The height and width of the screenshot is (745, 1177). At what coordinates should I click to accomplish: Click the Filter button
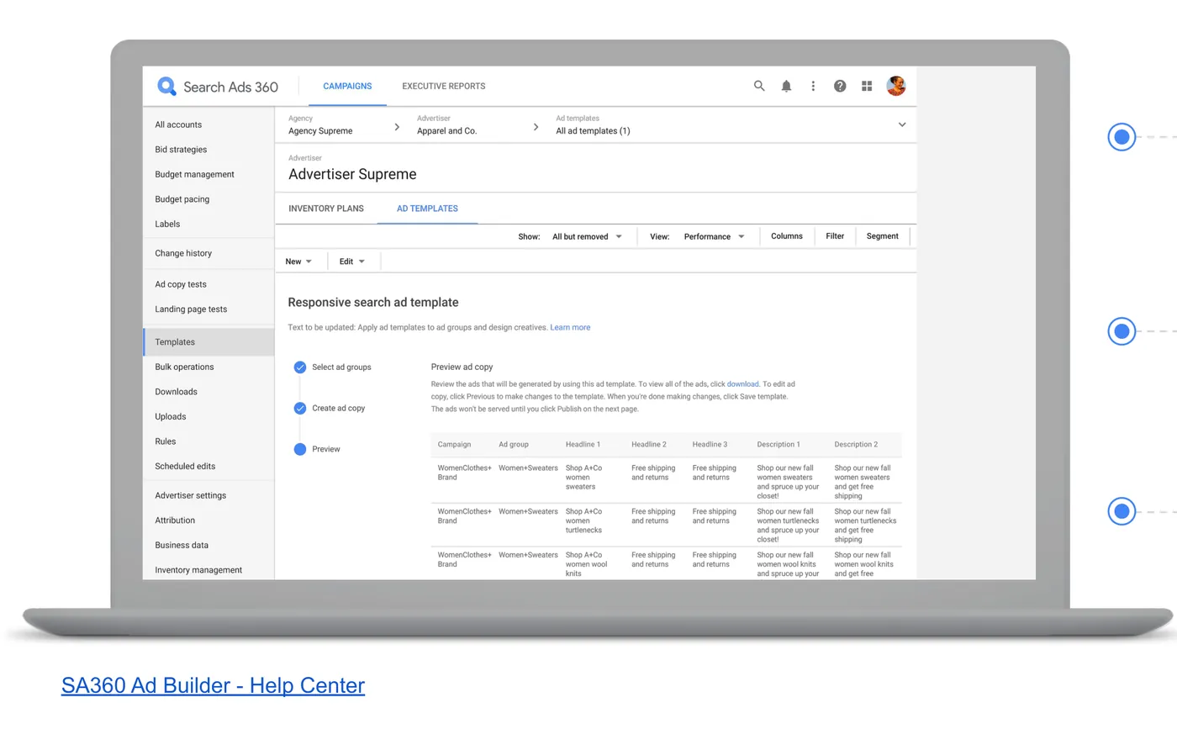coord(835,236)
